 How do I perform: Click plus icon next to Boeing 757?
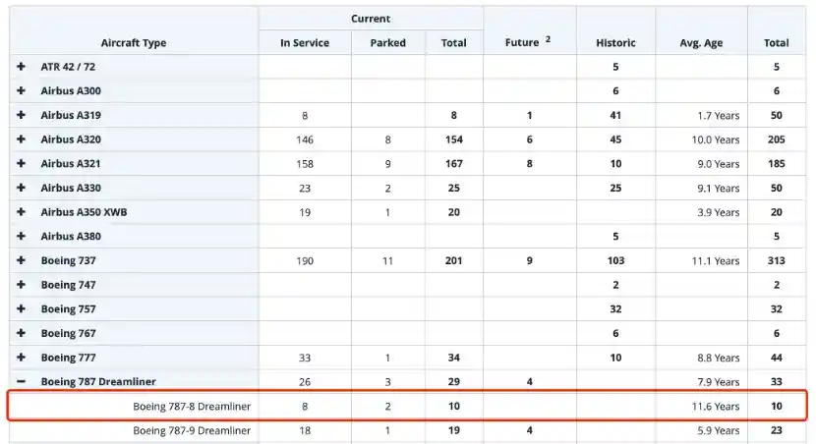coord(21,308)
